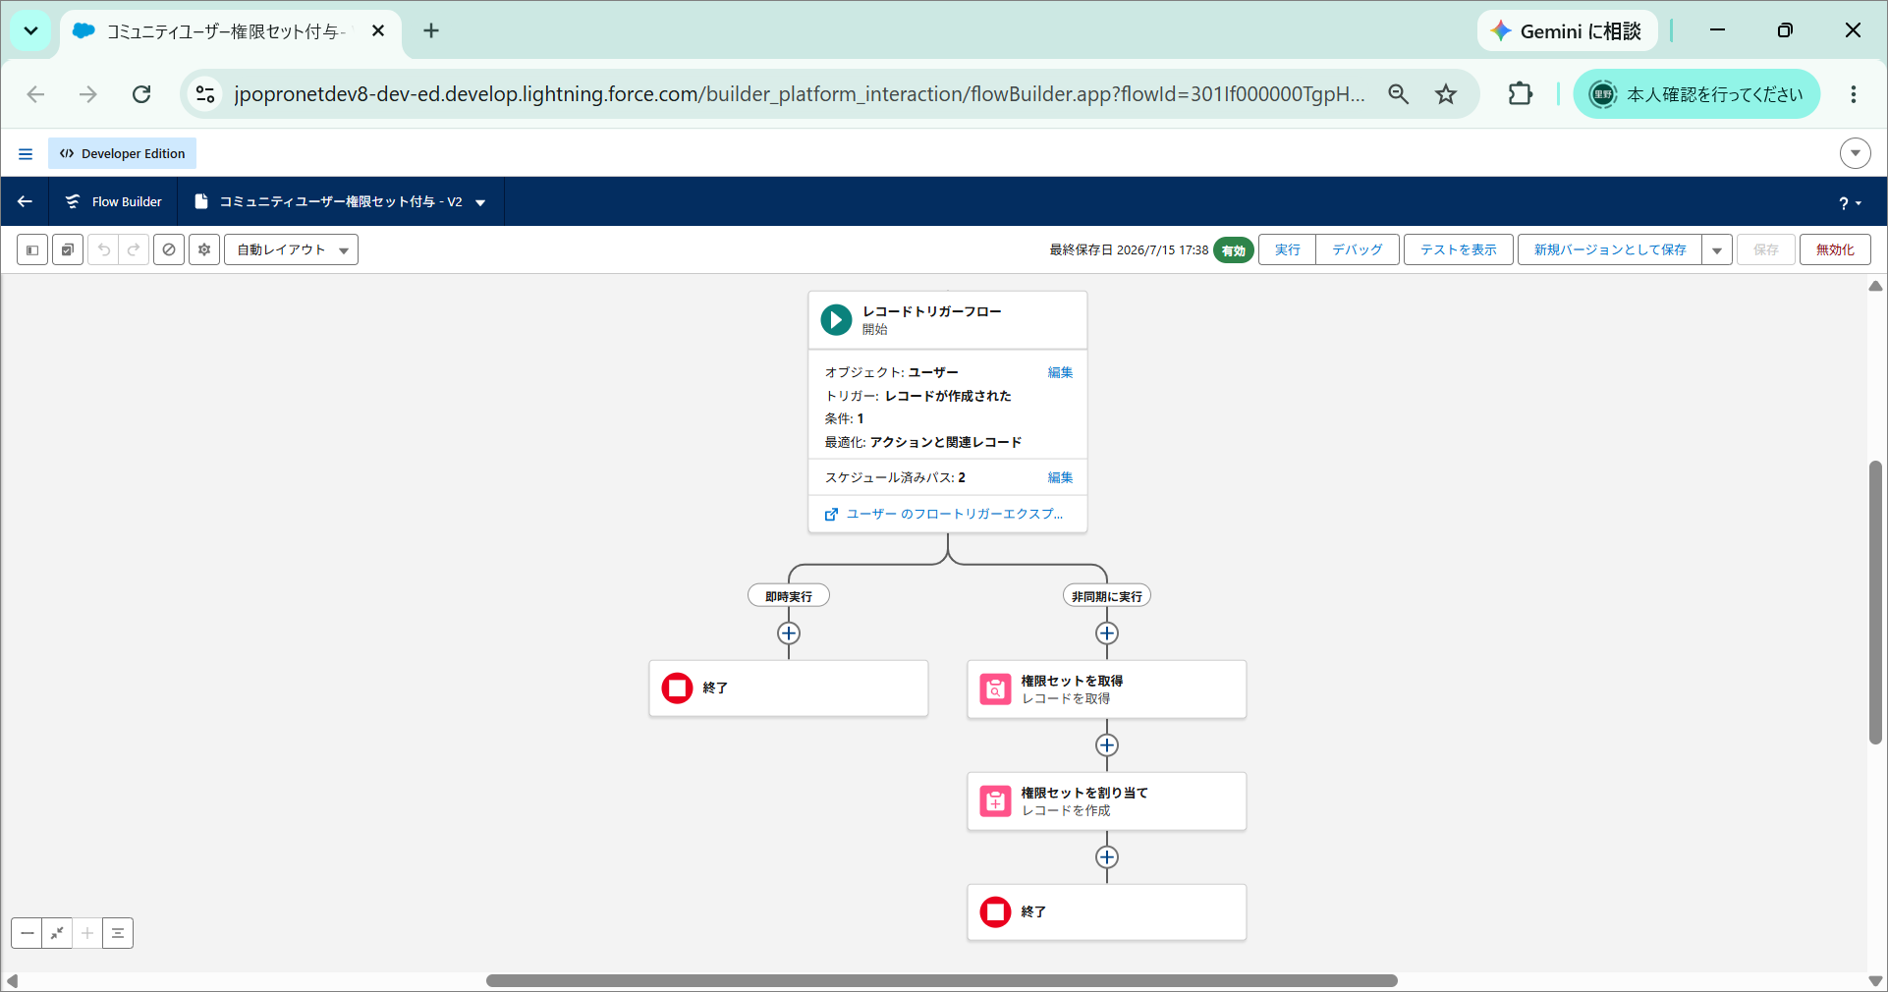Click the select elements toolbar icon
Image resolution: width=1888 pixels, height=992 pixels.
[x=68, y=249]
